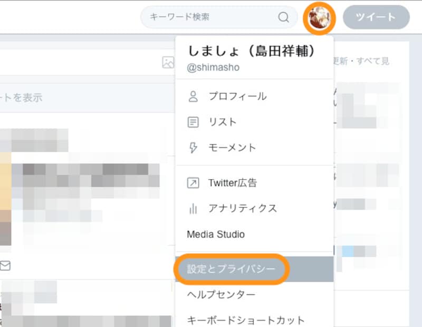
Task: Click the profile avatar photo
Action: point(320,17)
